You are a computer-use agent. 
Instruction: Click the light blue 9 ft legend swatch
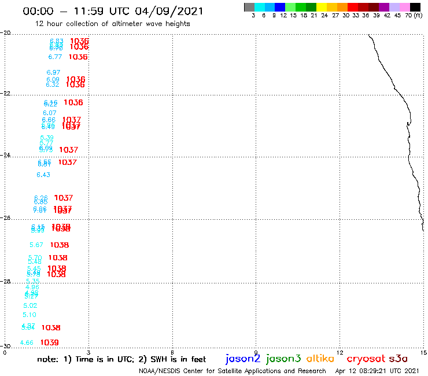click(x=270, y=8)
